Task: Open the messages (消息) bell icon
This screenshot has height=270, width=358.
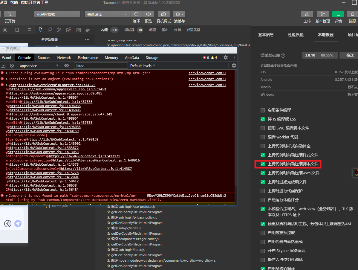Action: pos(353,14)
